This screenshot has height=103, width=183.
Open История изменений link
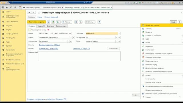(x=51, y=17)
